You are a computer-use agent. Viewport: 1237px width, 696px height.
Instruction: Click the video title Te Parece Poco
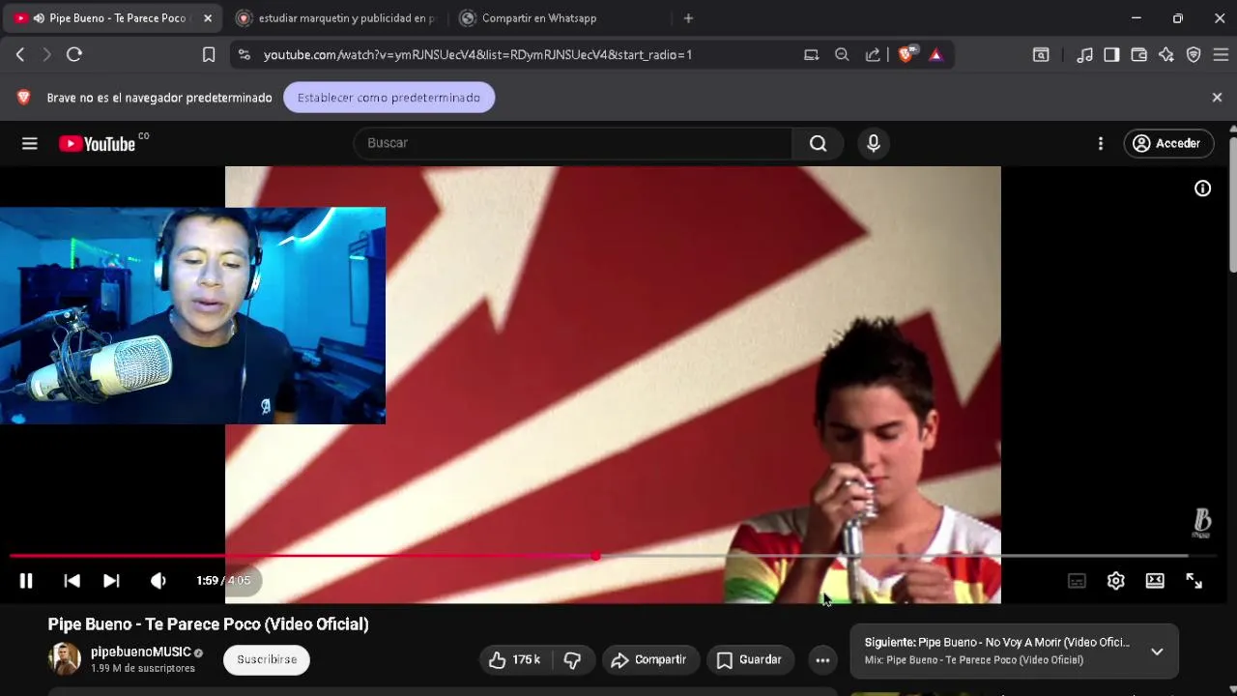(x=209, y=624)
